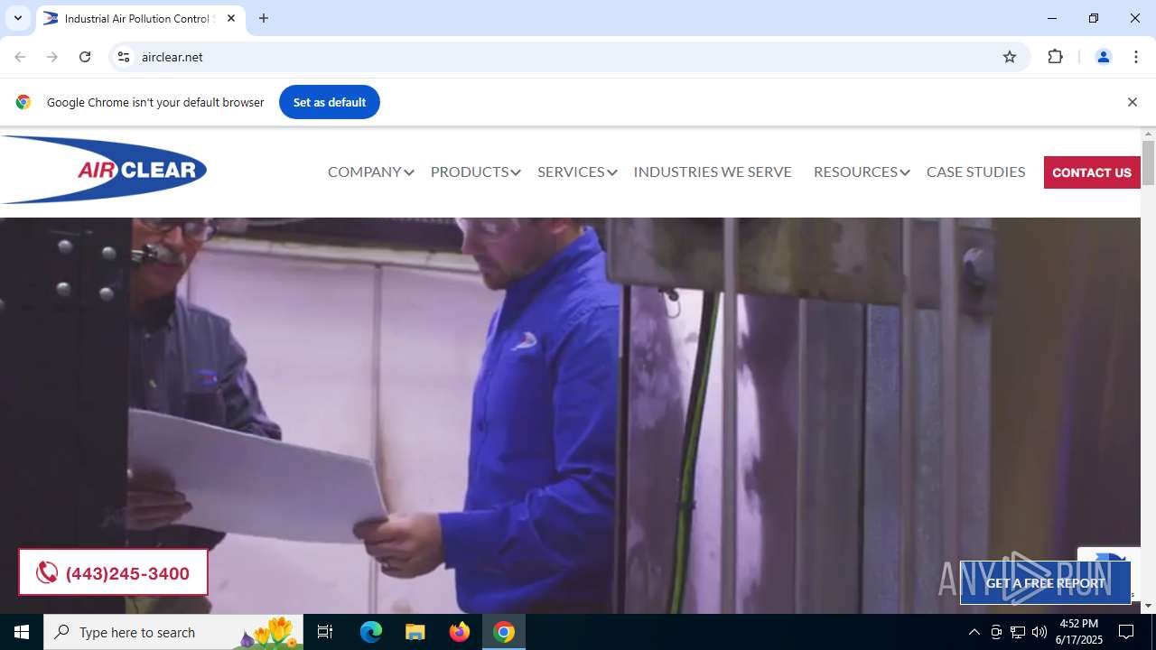Reload the airclear.net page
The image size is (1156, 650).
[85, 57]
